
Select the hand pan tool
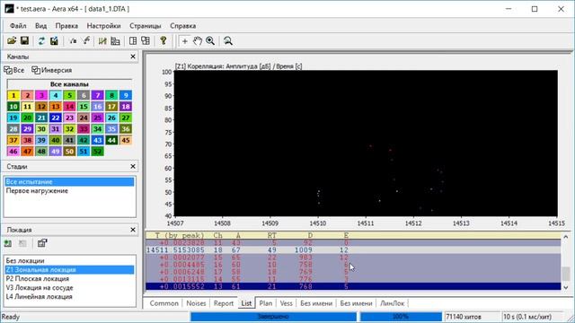click(x=198, y=41)
